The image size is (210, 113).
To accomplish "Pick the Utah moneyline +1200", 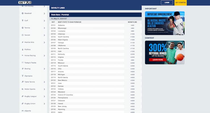I will (133, 51).
